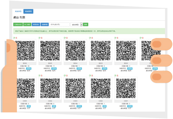Select the 餐桌管理 tab
This screenshot has width=173, height=119.
pyautogui.click(x=28, y=11)
